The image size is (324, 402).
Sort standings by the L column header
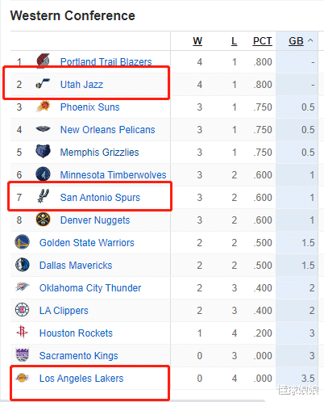[x=235, y=41]
